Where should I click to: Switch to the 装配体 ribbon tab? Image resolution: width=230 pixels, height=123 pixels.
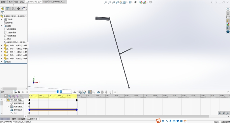click(4, 2)
